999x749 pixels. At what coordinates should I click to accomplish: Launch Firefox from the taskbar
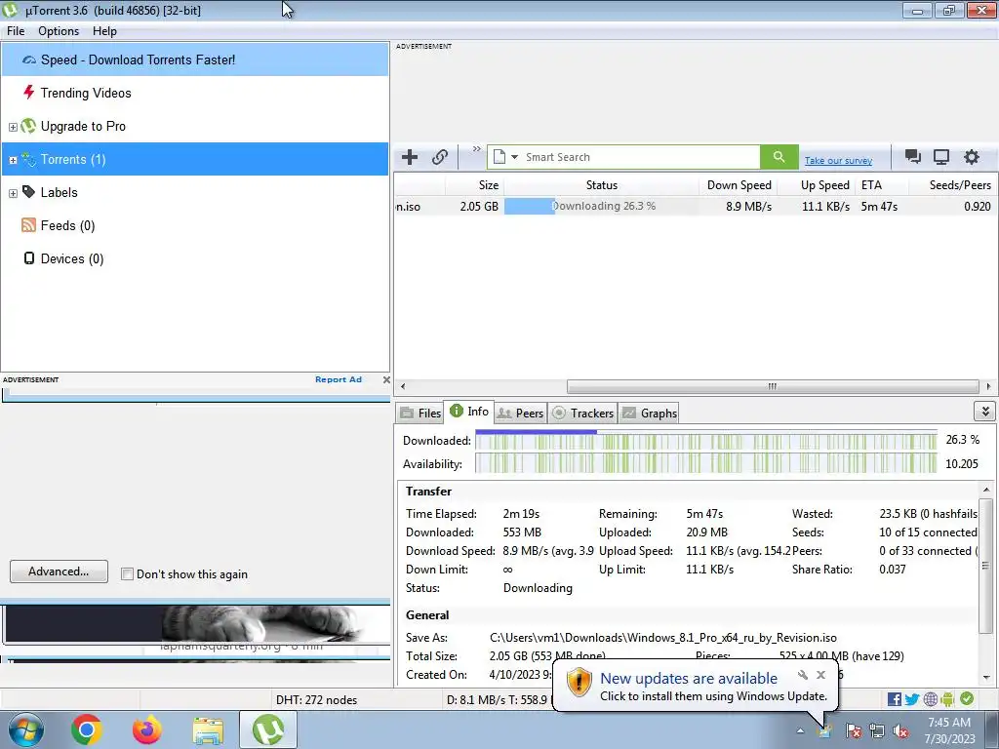tap(146, 729)
